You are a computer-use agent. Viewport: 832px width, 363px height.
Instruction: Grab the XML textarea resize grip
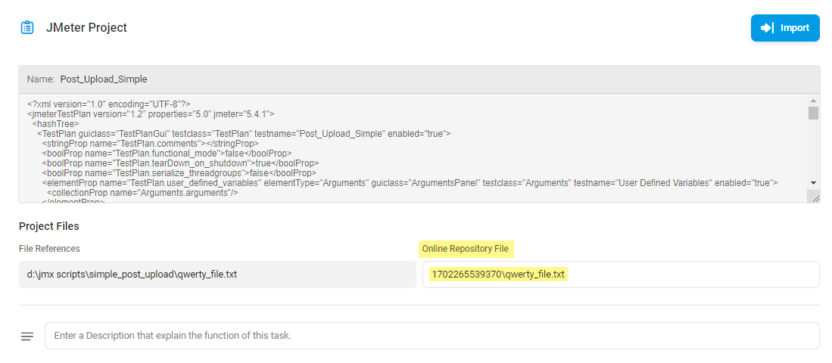click(815, 197)
